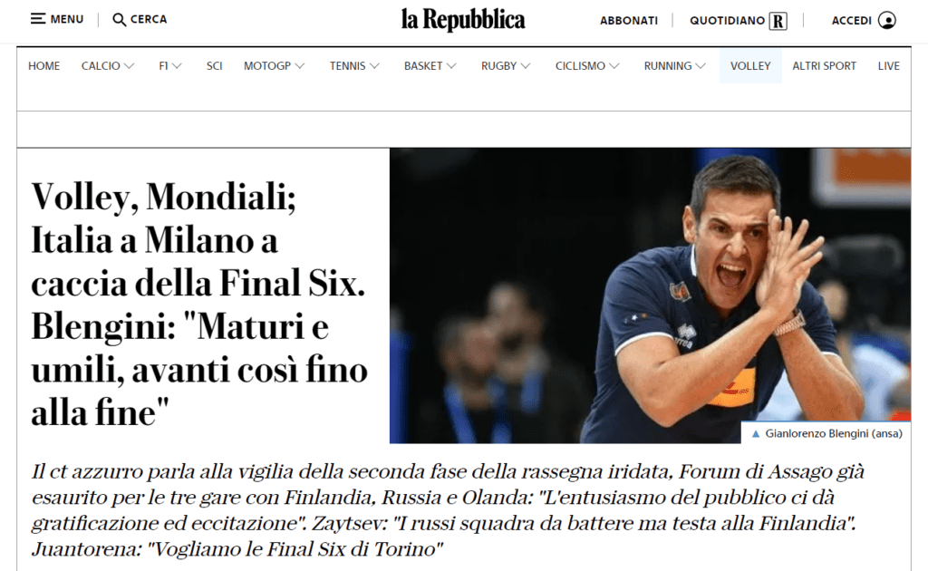Expand the BASKET dropdown chevron

pos(451,65)
